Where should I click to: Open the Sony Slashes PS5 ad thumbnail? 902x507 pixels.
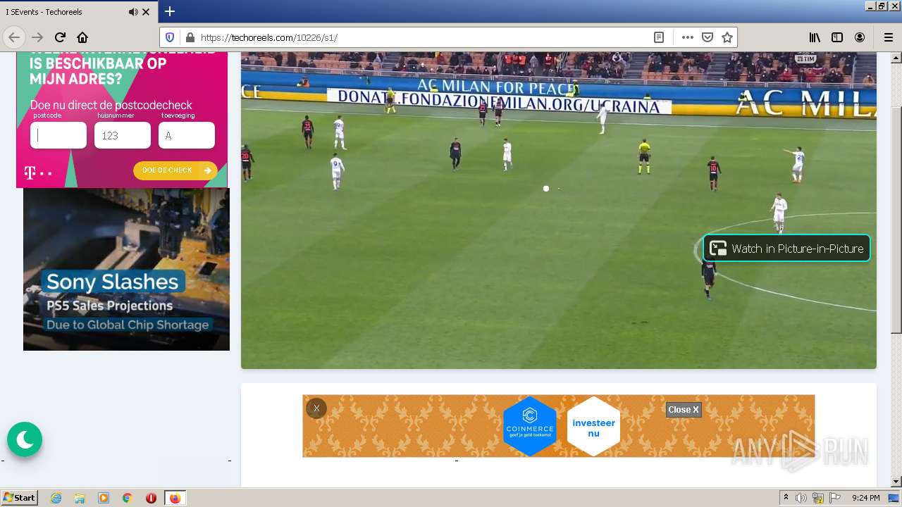tap(126, 269)
